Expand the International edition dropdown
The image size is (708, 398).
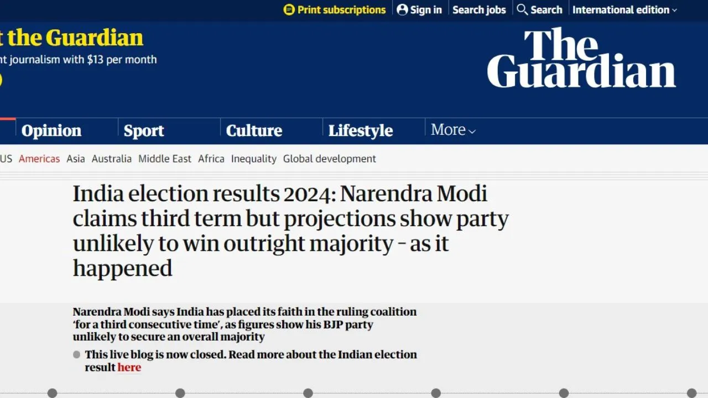coord(624,10)
